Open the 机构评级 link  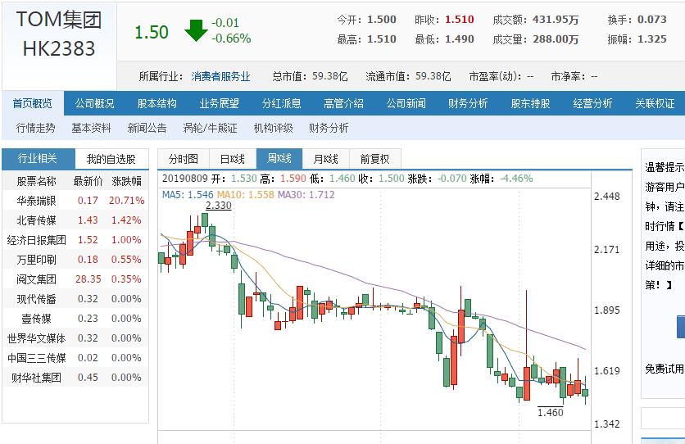pos(273,128)
